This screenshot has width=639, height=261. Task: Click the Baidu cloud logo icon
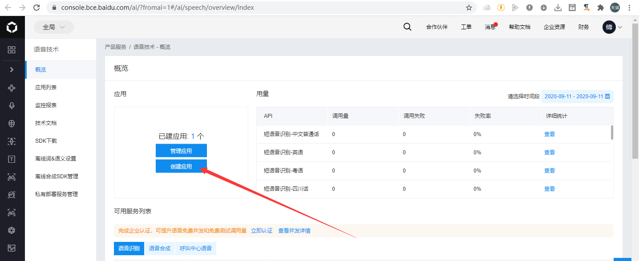(x=12, y=28)
